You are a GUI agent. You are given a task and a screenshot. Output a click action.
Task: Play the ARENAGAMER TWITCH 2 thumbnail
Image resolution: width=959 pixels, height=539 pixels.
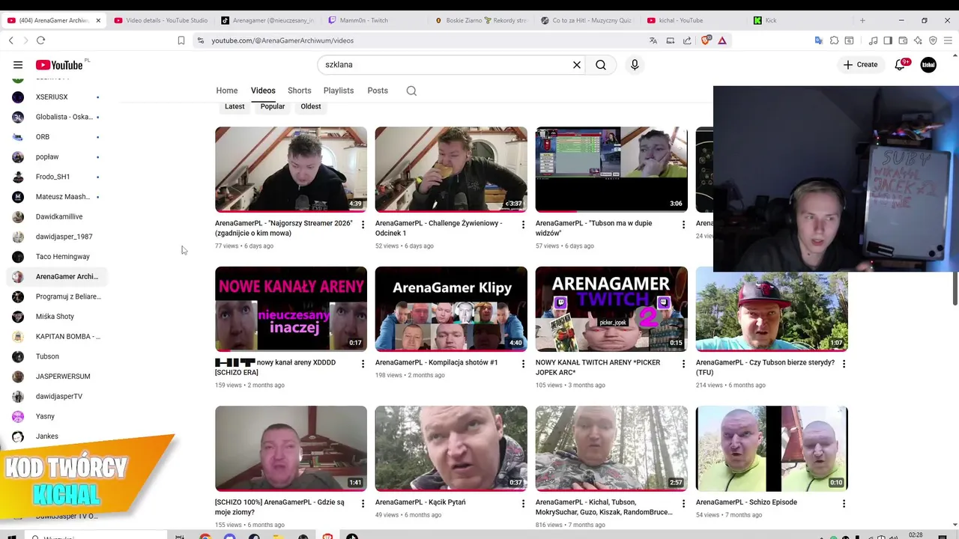(611, 309)
